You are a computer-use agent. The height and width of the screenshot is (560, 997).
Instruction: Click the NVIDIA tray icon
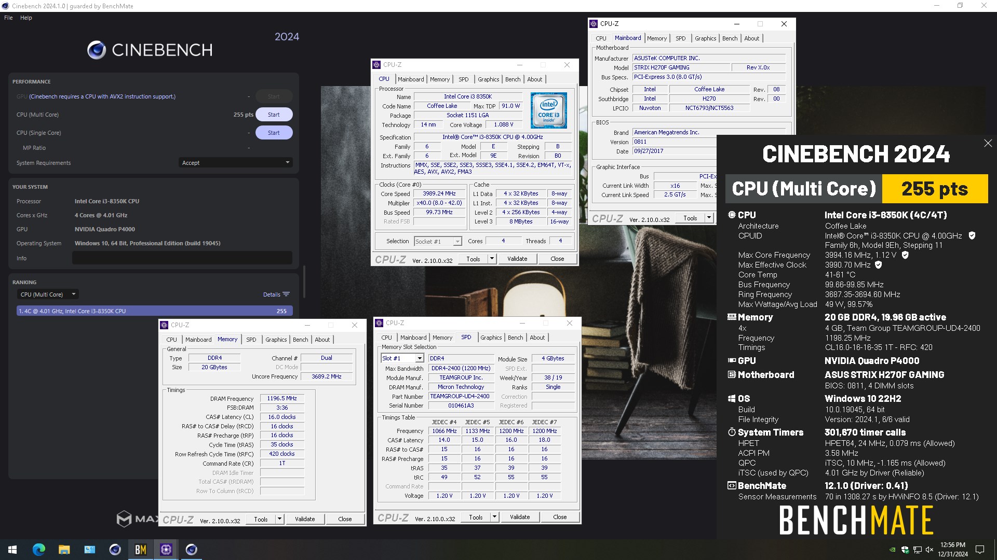coord(893,550)
